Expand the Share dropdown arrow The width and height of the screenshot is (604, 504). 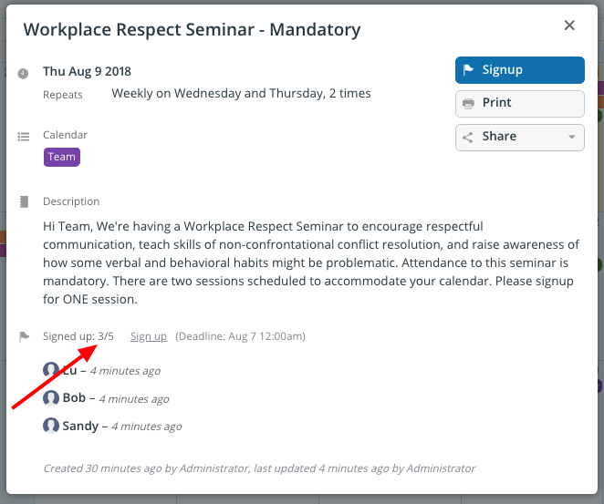pyautogui.click(x=572, y=137)
